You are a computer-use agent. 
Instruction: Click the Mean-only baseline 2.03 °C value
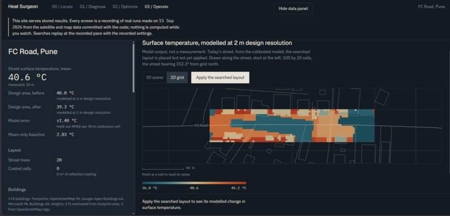click(65, 135)
